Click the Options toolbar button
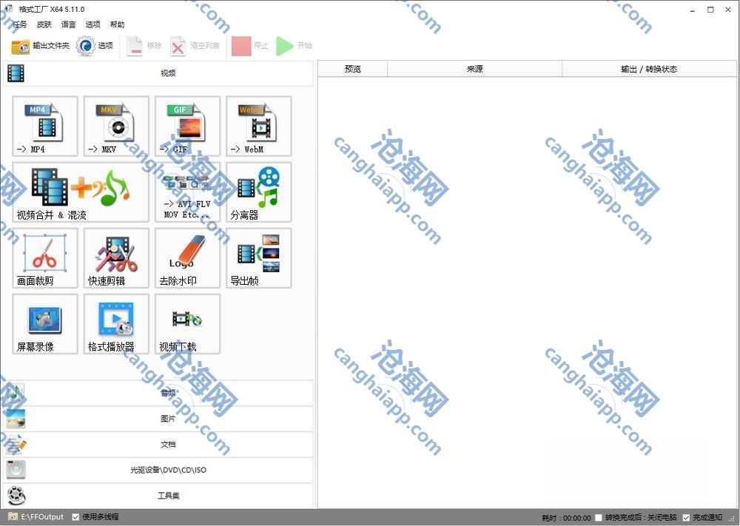Viewport: 740px width, 526px height. pyautogui.click(x=95, y=46)
